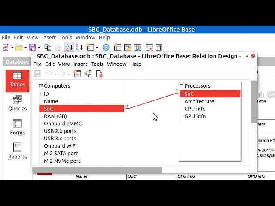275x206 pixels.
Task: Click Add Tables icon in Relation Design
Action: pos(77,74)
